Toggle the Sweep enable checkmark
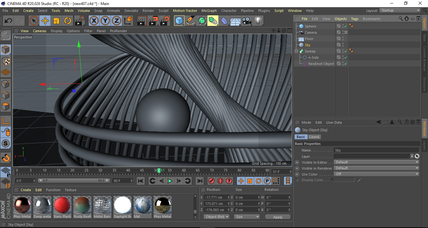 point(346,51)
